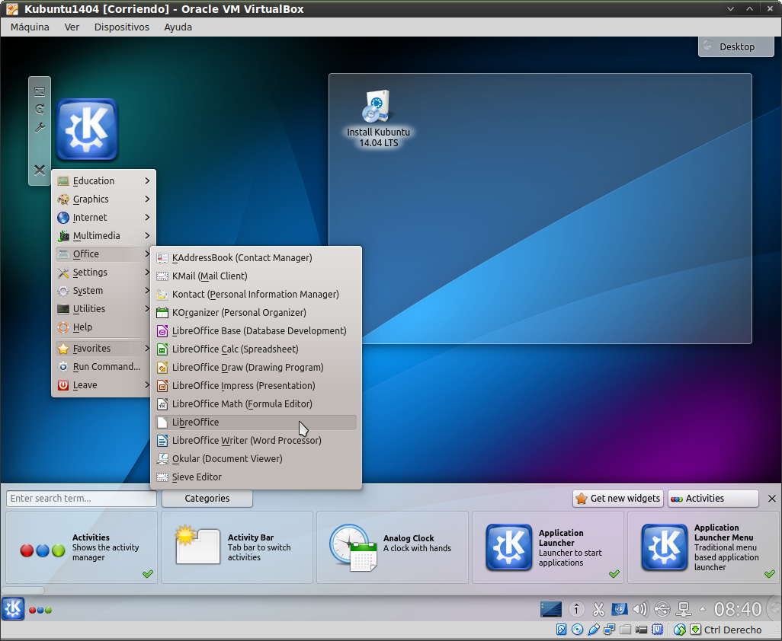The width and height of the screenshot is (782, 641).
Task: Click the Categories button
Action: click(207, 499)
